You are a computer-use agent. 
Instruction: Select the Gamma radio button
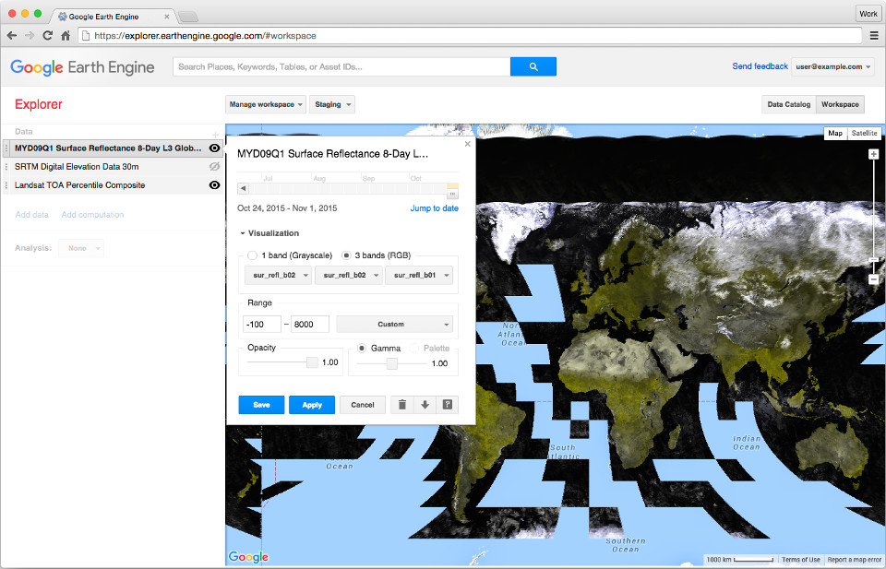click(x=363, y=349)
